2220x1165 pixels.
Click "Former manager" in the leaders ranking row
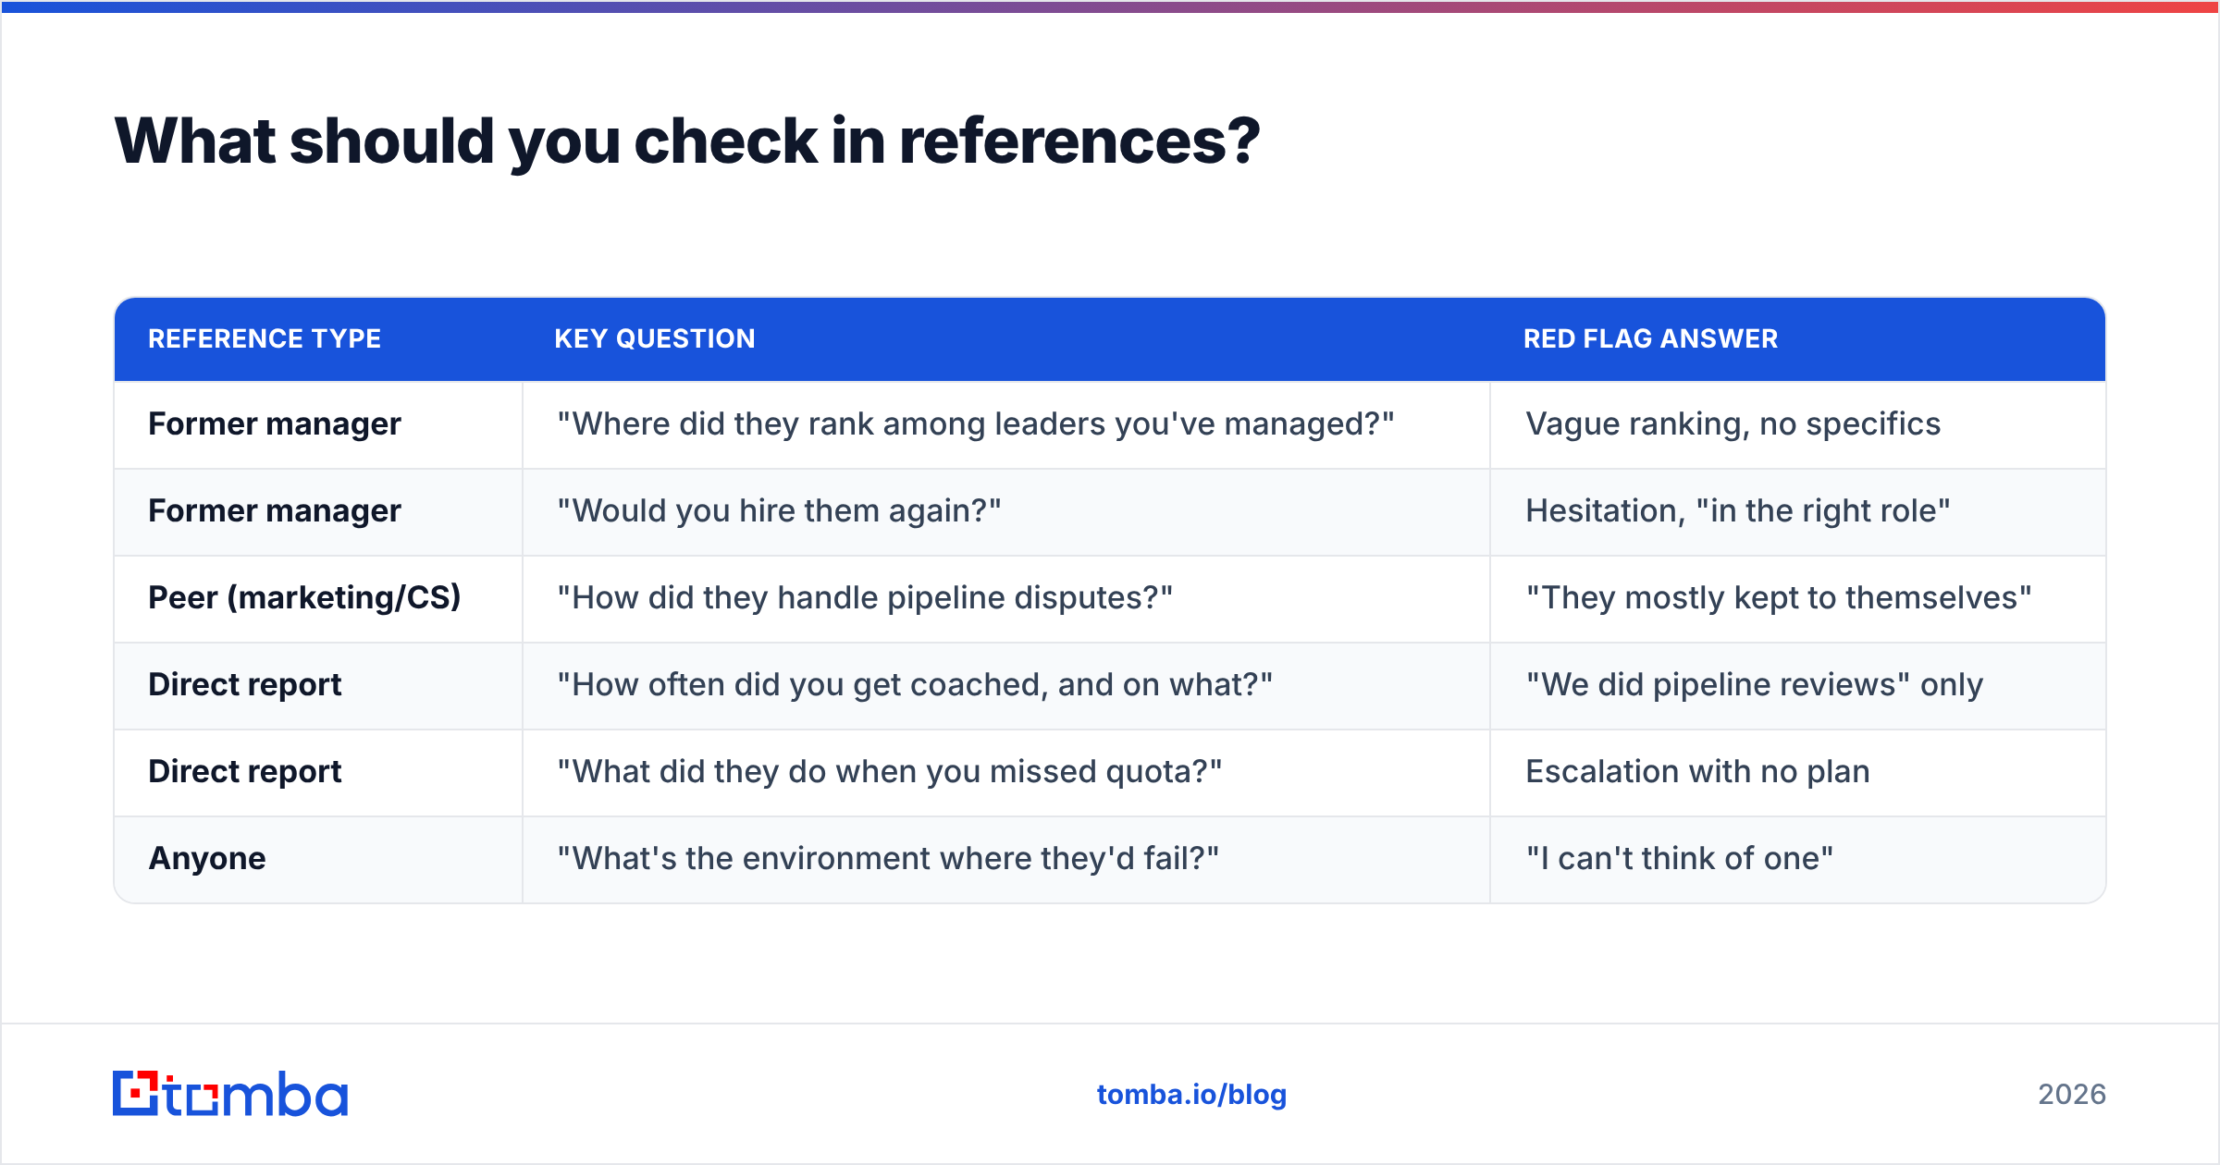[x=275, y=423]
